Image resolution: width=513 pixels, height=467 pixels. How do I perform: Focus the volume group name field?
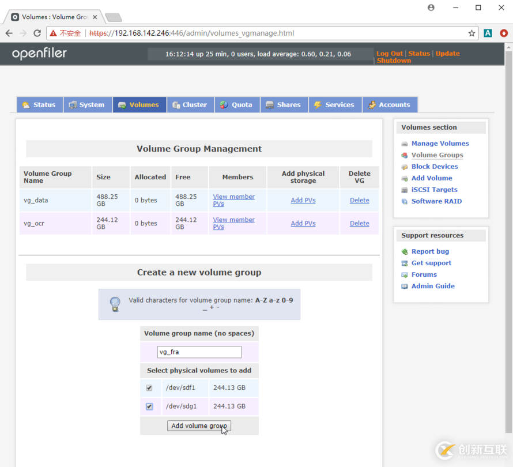tap(199, 352)
